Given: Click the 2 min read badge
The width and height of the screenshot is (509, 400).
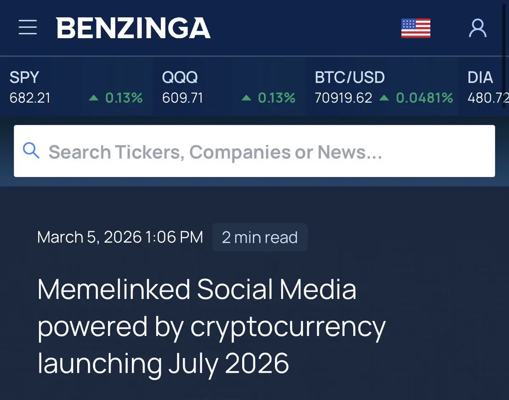Looking at the screenshot, I should (x=260, y=238).
